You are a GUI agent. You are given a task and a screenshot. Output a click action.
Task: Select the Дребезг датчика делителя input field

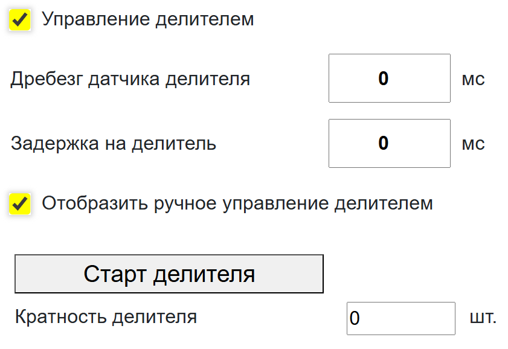pos(389,78)
